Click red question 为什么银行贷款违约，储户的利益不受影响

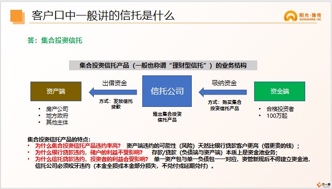pyautogui.click(x=89, y=152)
